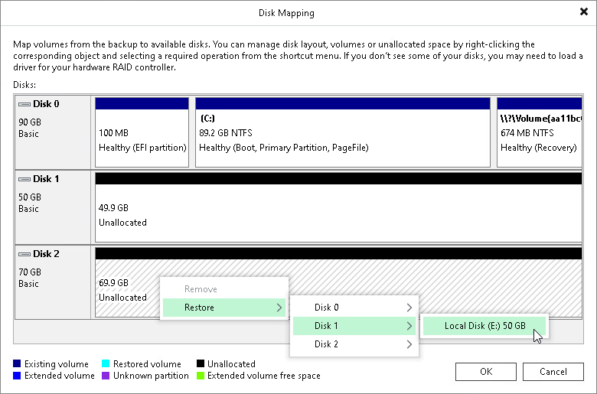Click the Disk 2 drive icon
597x394 pixels.
[x=24, y=254]
